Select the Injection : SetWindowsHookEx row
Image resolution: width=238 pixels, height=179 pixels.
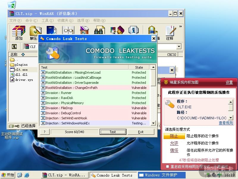95,123
